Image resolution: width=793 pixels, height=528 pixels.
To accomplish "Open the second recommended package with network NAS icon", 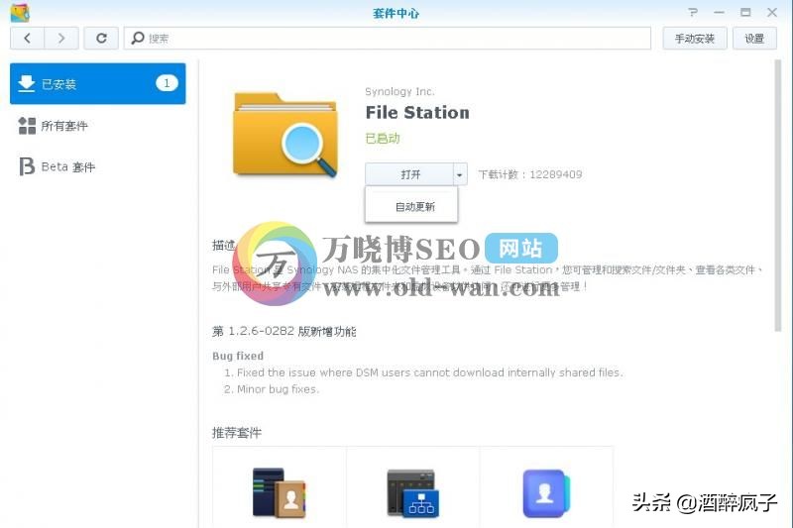I will (x=412, y=493).
